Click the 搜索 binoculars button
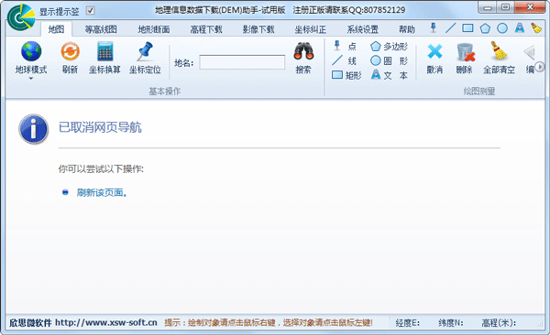The width and height of the screenshot is (550, 335). pyautogui.click(x=303, y=59)
